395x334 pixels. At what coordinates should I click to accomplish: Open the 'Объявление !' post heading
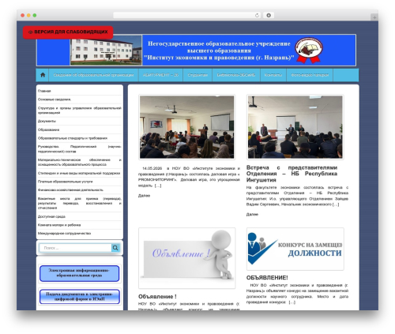coord(157,297)
